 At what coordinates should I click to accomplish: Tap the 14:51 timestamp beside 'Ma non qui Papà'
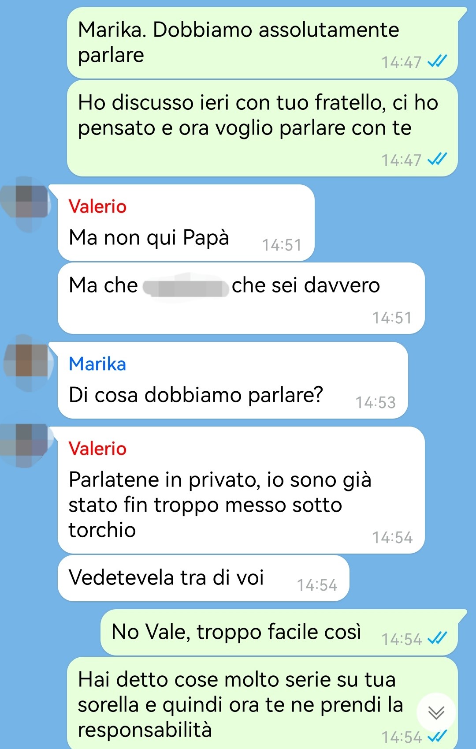click(x=282, y=245)
